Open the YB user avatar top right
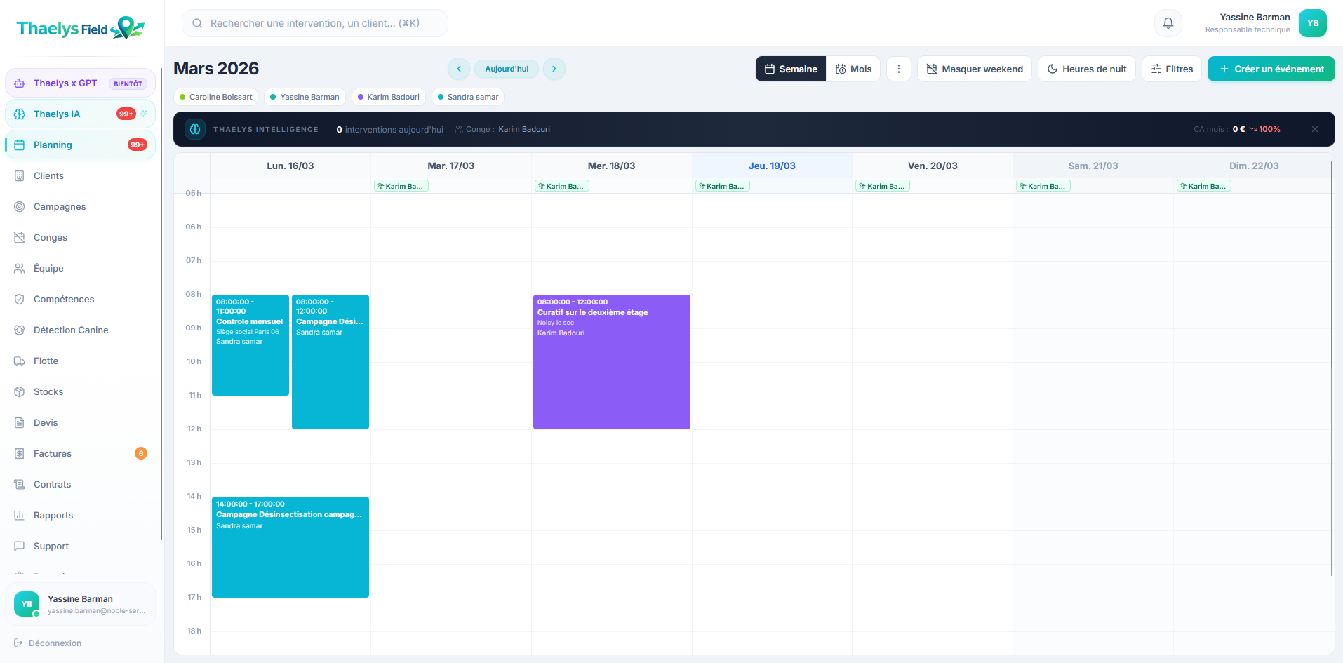The height and width of the screenshot is (663, 1343). click(x=1312, y=23)
